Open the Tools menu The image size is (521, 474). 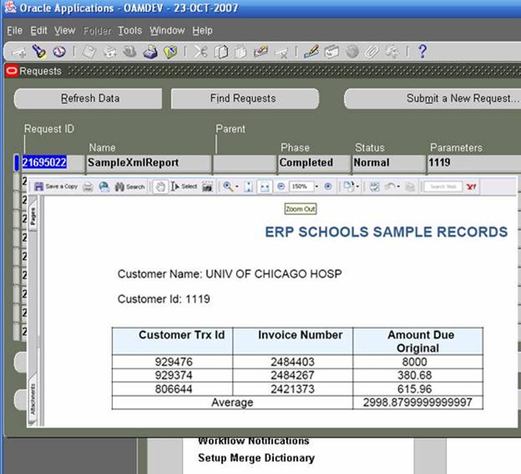[x=130, y=31]
